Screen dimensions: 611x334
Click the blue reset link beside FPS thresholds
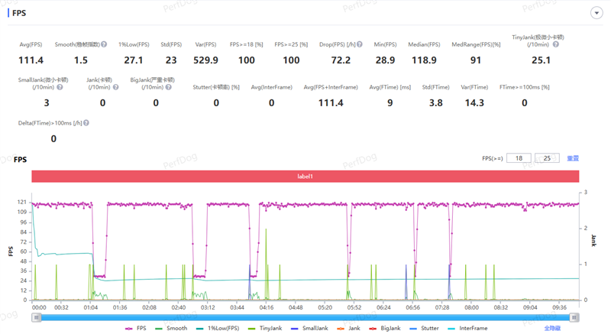(572, 158)
